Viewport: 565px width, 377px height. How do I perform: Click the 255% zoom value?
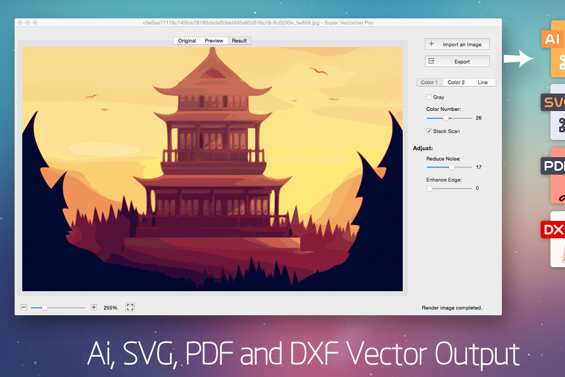[x=111, y=308]
